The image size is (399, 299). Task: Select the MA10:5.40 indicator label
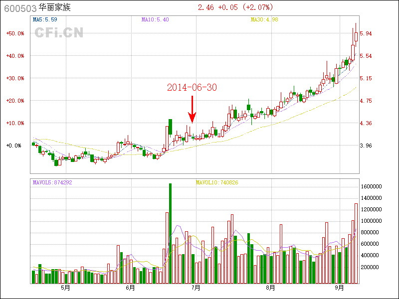(155, 20)
